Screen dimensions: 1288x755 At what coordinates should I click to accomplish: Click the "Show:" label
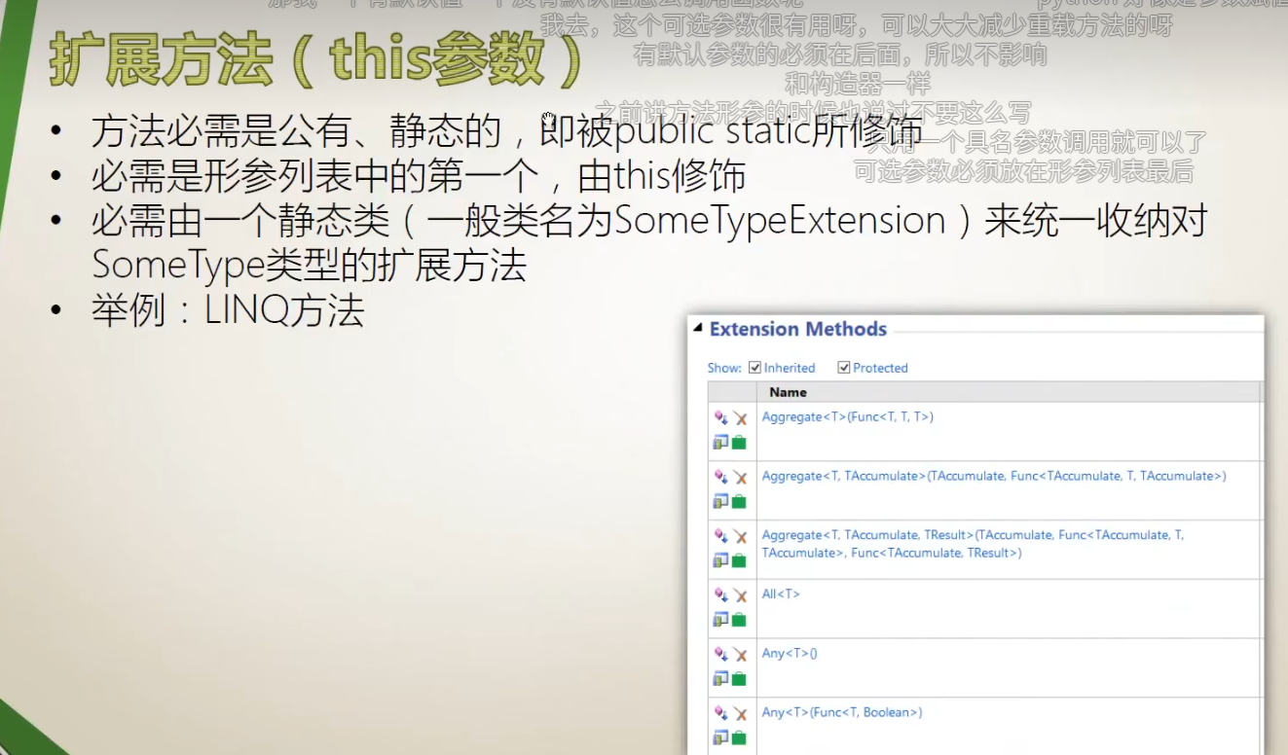tap(724, 368)
